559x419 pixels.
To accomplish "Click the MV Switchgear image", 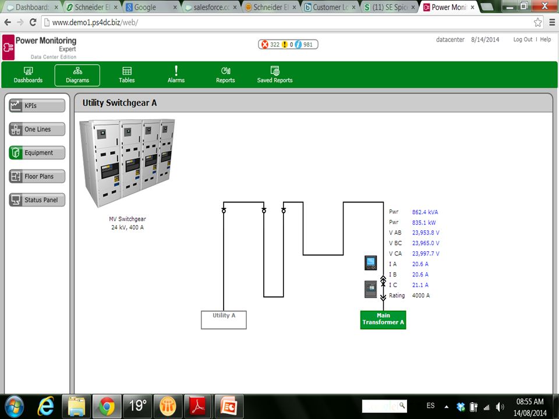I will pos(128,163).
